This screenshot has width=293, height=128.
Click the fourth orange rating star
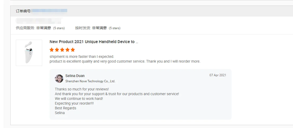click(x=68, y=50)
